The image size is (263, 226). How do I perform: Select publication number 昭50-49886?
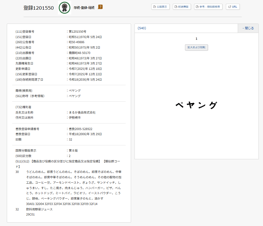[x=77, y=42]
